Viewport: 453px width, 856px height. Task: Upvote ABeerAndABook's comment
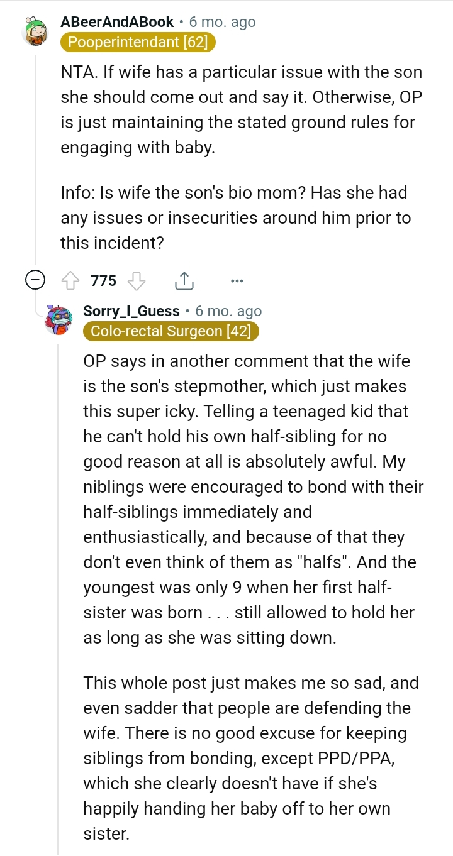pyautogui.click(x=70, y=281)
